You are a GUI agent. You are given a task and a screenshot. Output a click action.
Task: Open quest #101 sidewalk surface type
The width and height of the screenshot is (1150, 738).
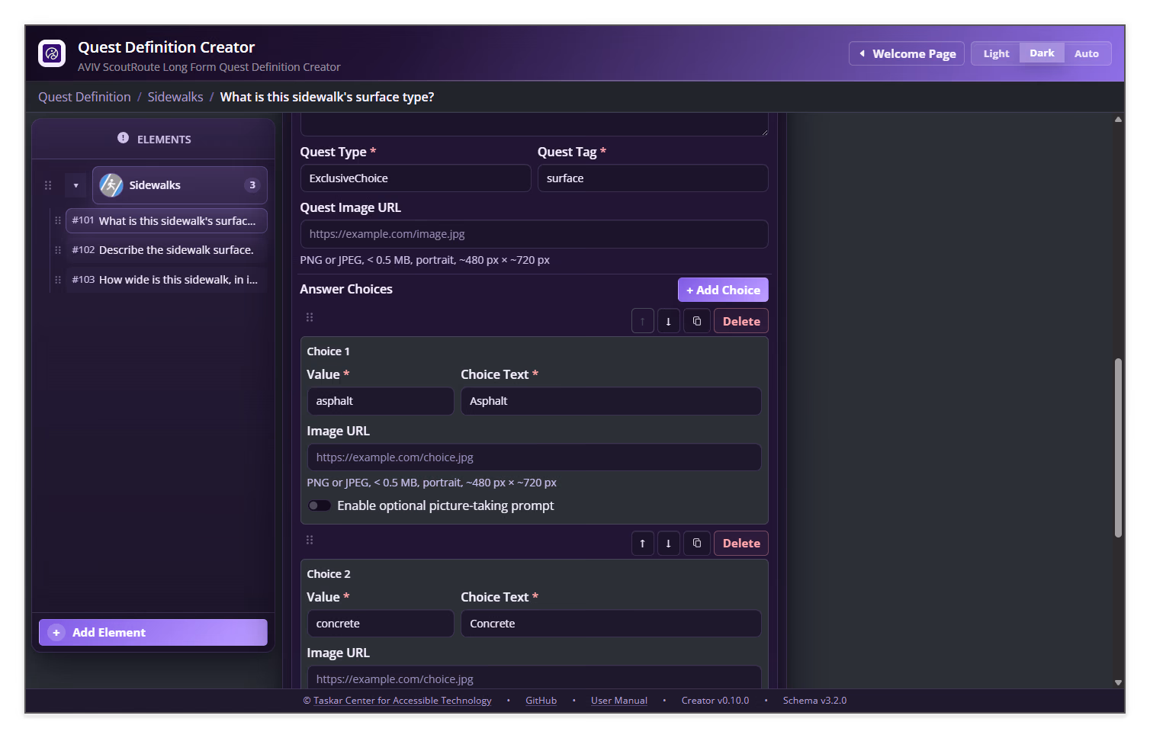[x=166, y=220]
